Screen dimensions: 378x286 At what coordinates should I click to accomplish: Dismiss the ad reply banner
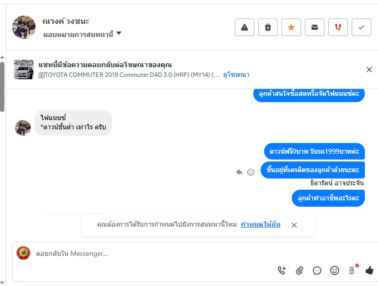click(x=369, y=70)
